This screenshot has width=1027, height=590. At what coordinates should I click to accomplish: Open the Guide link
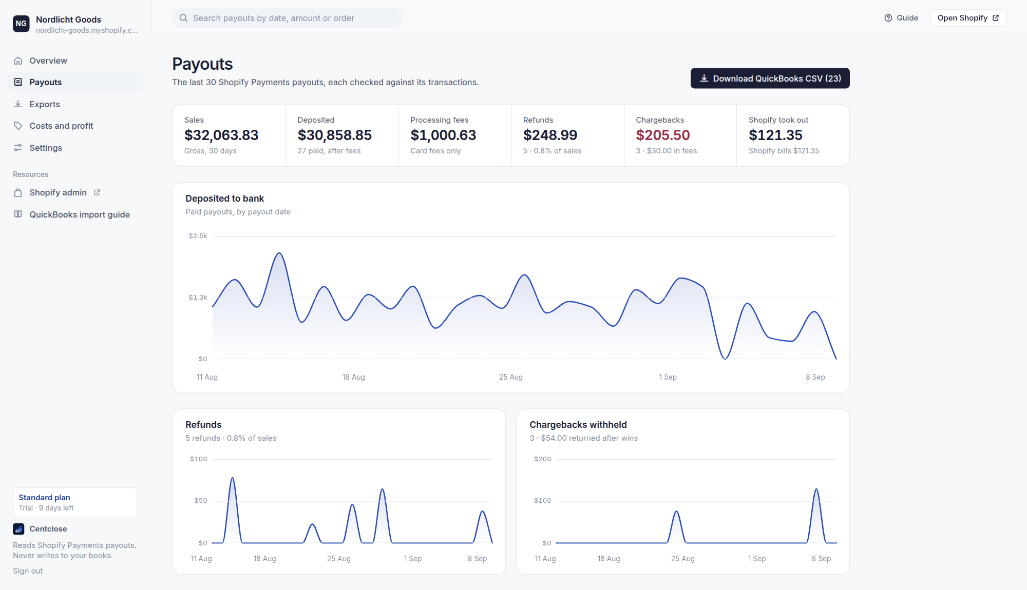pos(901,18)
